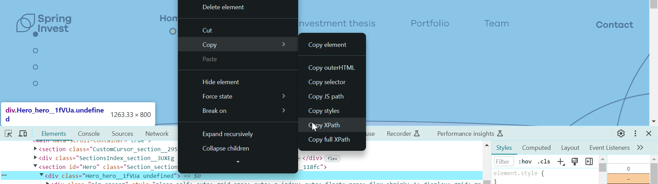658x184 pixels.
Task: Open the Portfolio page link
Action: [x=430, y=23]
